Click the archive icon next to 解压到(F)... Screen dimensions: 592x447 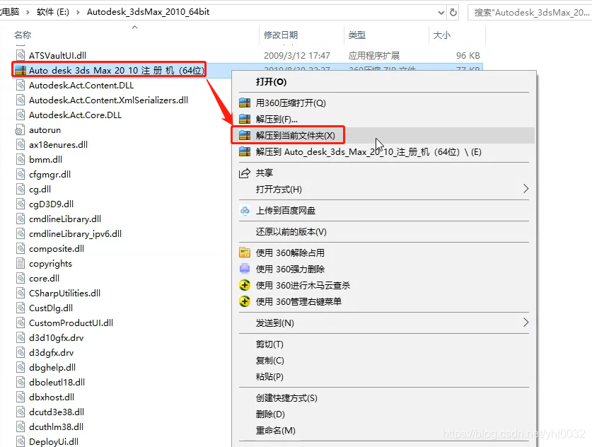pyautogui.click(x=245, y=120)
